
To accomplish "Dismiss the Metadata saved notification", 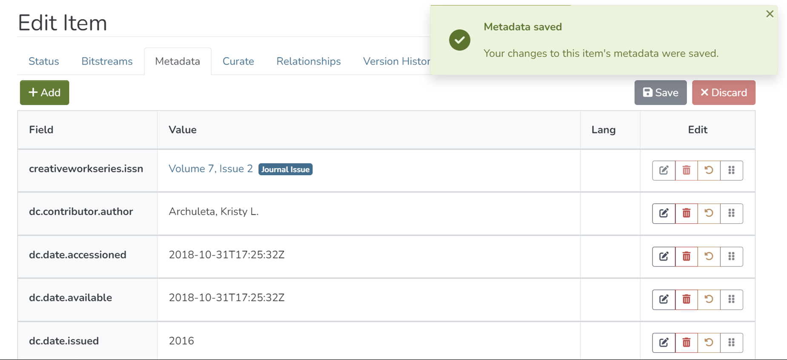I will click(x=770, y=14).
